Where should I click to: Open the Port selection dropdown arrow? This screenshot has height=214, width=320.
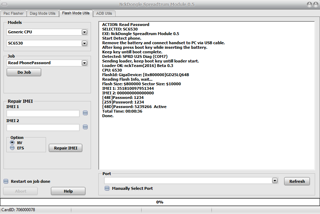(275, 181)
